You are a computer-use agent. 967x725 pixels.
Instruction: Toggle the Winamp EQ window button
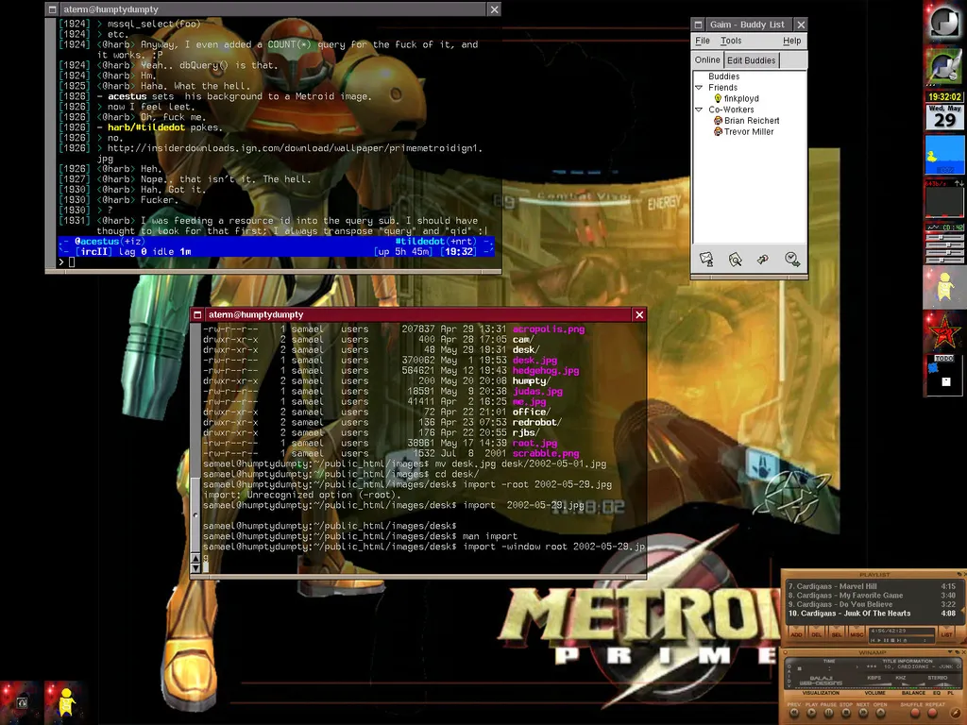[937, 693]
